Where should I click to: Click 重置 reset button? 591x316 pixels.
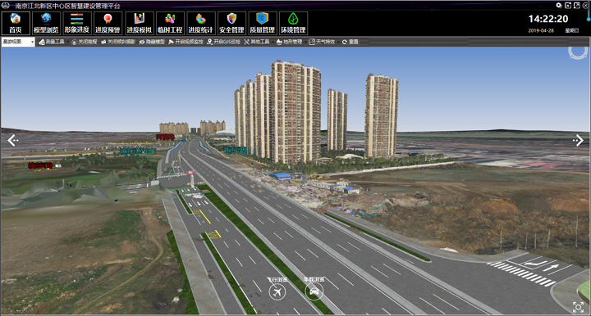350,42
